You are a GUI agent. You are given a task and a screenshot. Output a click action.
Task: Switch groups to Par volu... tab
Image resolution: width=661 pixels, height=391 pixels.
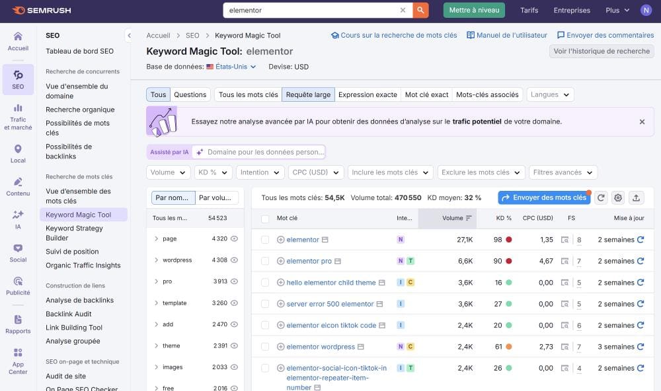coord(216,197)
